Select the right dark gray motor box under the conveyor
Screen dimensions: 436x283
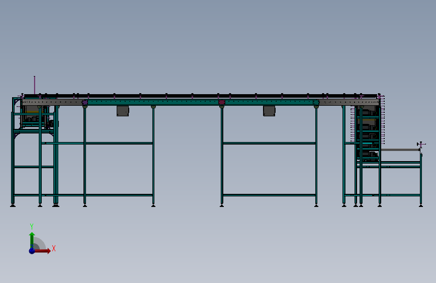[269, 111]
